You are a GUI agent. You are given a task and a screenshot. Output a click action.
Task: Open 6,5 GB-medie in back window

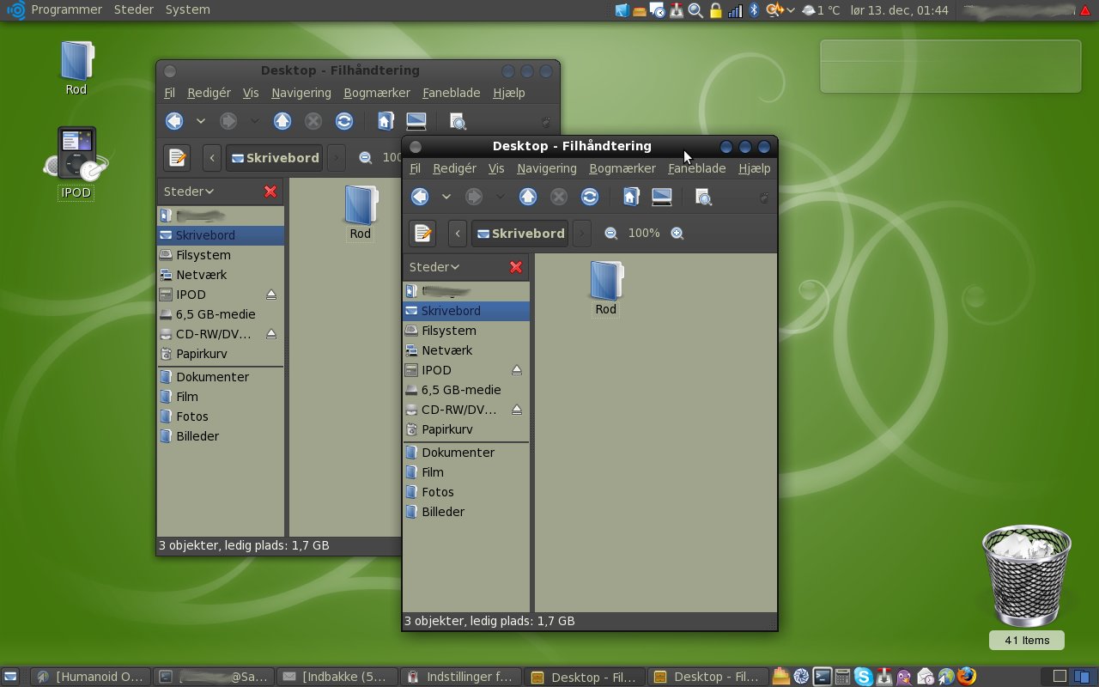pyautogui.click(x=221, y=314)
